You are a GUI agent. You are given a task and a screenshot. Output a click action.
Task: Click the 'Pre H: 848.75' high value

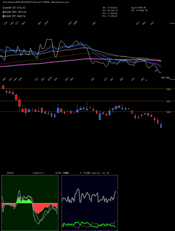coord(110,10)
